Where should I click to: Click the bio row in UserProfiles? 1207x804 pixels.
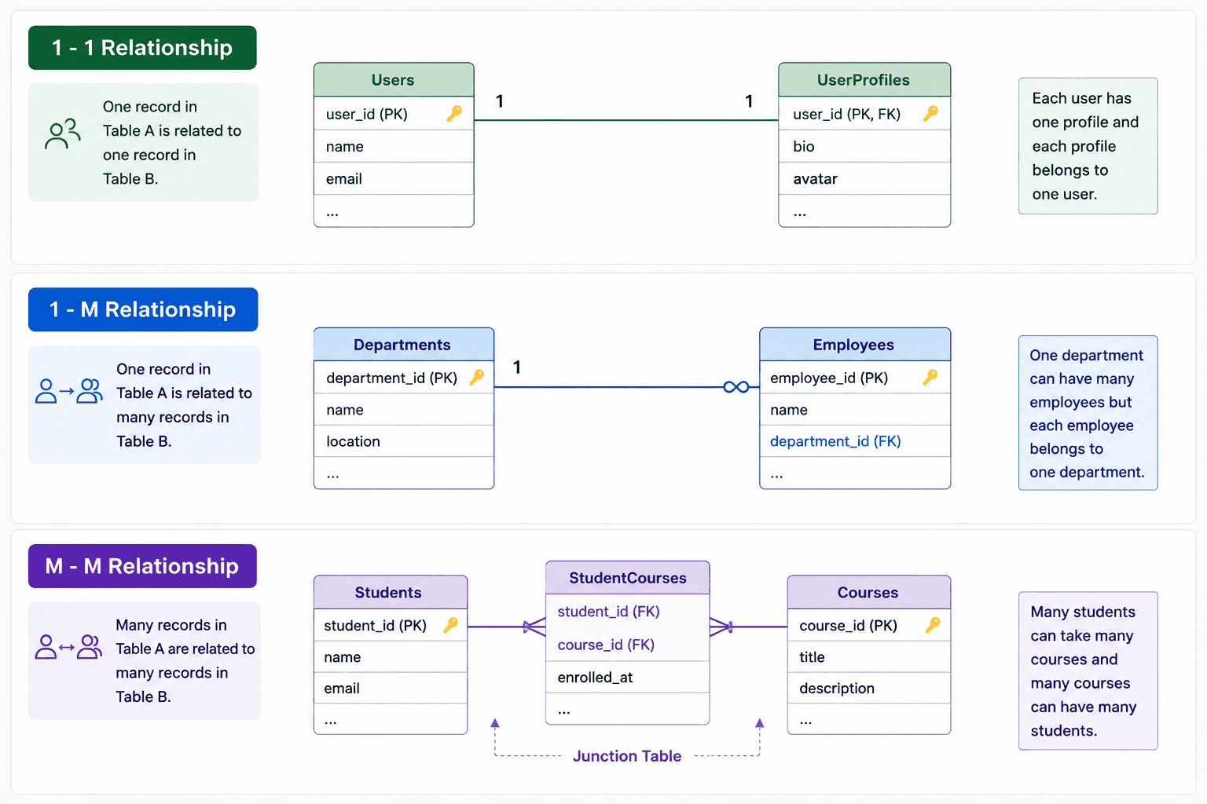pos(864,147)
